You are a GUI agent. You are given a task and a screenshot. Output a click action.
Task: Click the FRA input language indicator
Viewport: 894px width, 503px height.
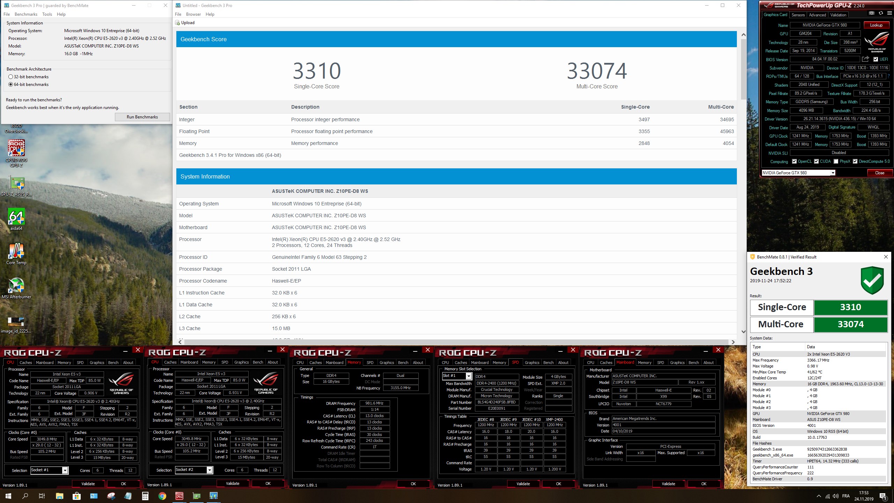pyautogui.click(x=846, y=496)
